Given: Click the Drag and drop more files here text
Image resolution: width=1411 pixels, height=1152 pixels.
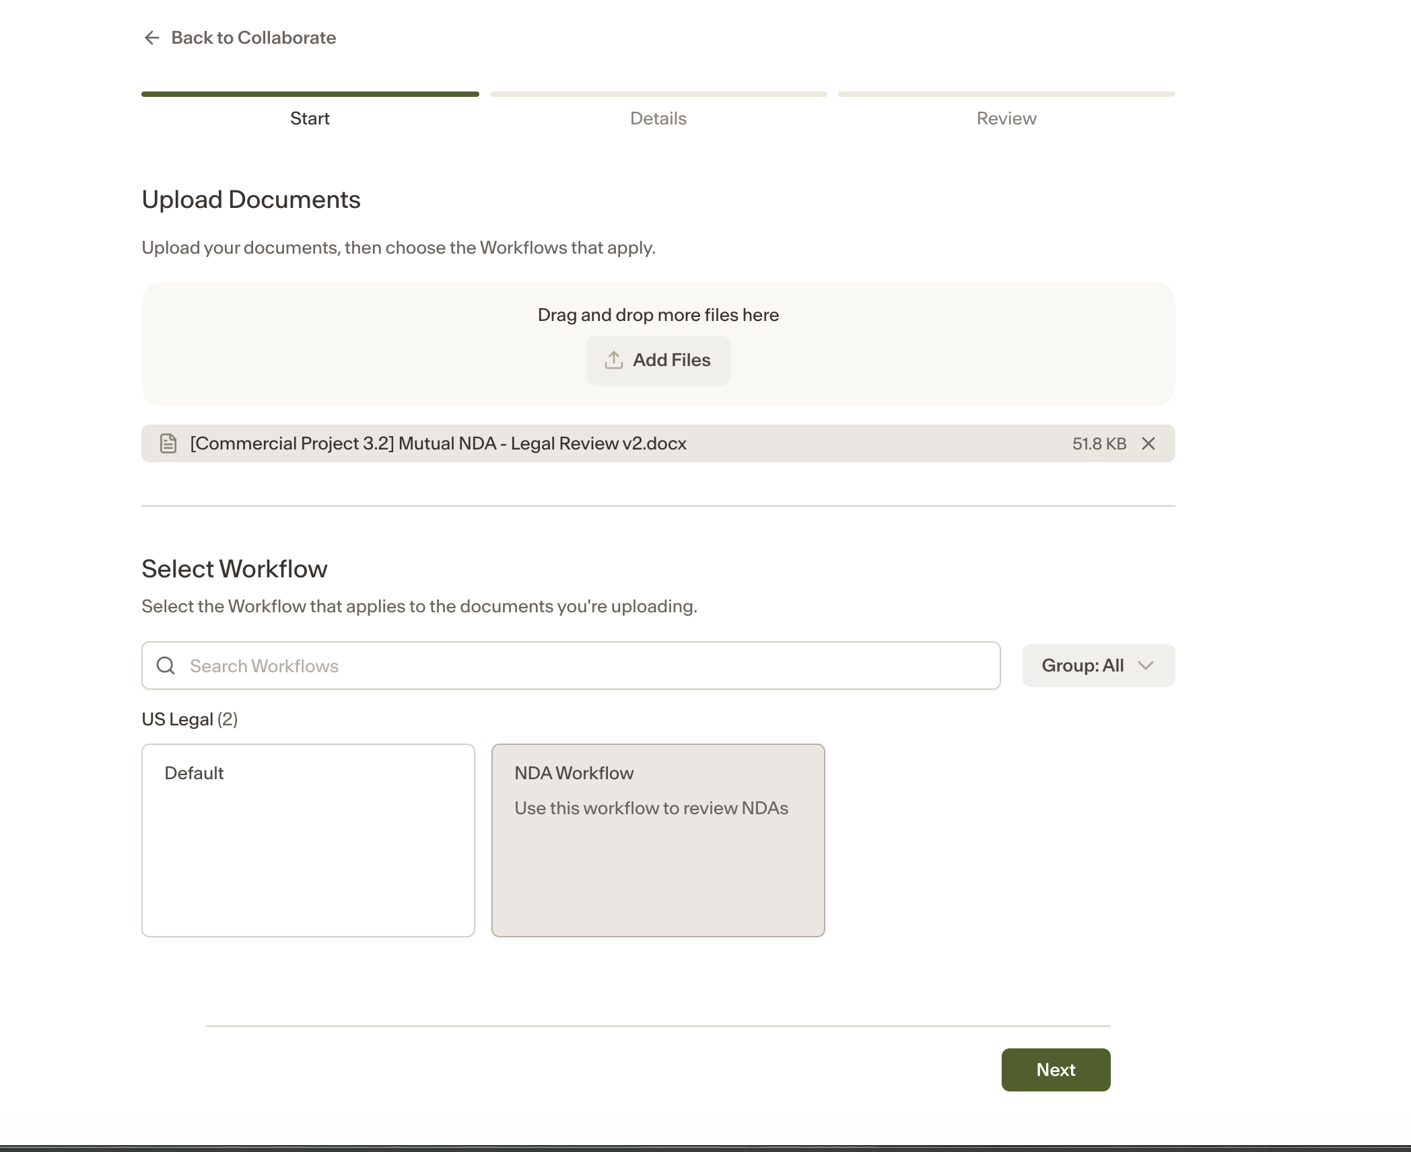Looking at the screenshot, I should click(x=658, y=315).
